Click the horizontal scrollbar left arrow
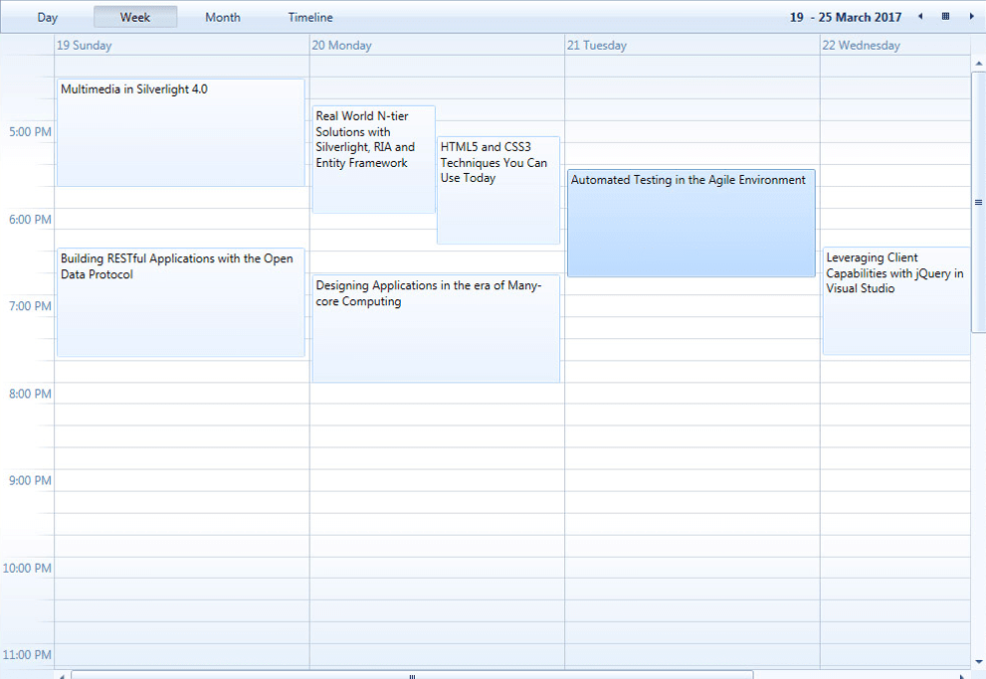Screen dimensions: 986x679 [x=62, y=676]
